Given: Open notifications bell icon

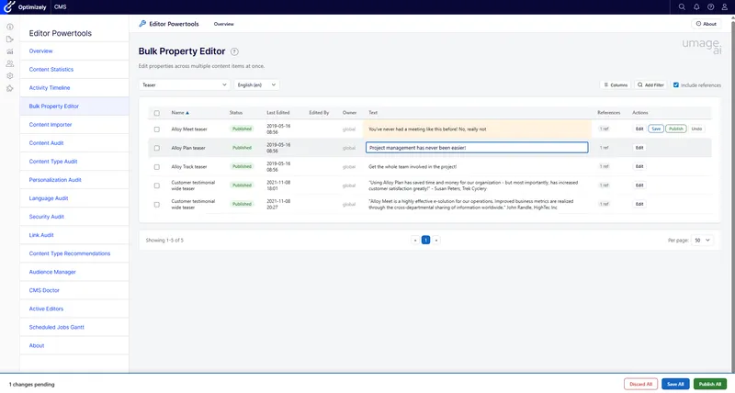Looking at the screenshot, I should (x=696, y=7).
